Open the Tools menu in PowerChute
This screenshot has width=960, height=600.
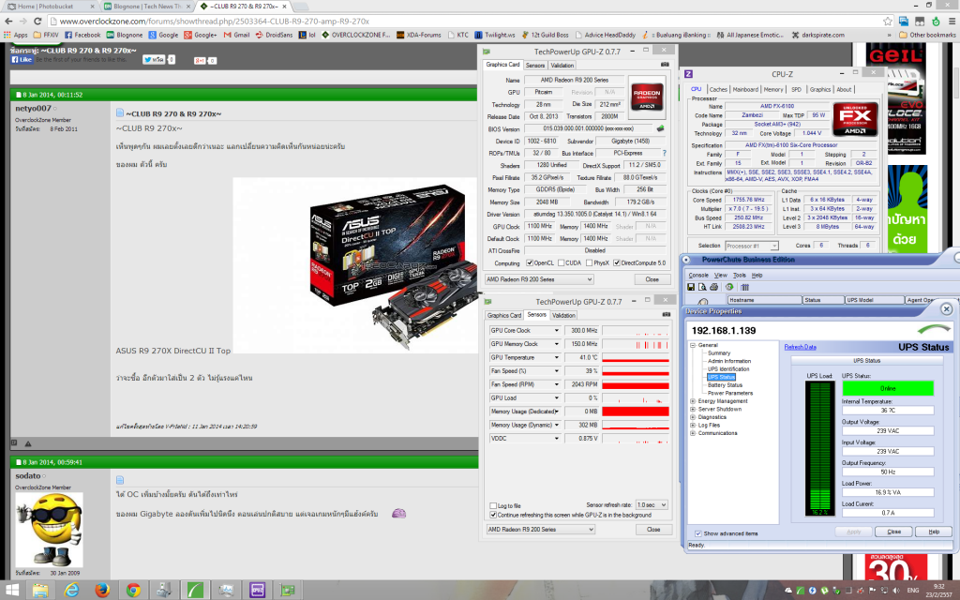739,275
